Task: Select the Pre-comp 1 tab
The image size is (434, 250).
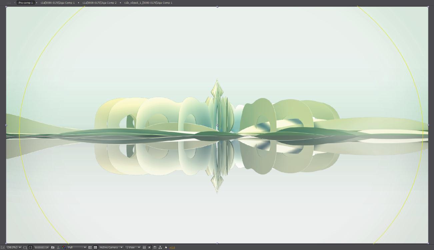Action: (x=25, y=3)
